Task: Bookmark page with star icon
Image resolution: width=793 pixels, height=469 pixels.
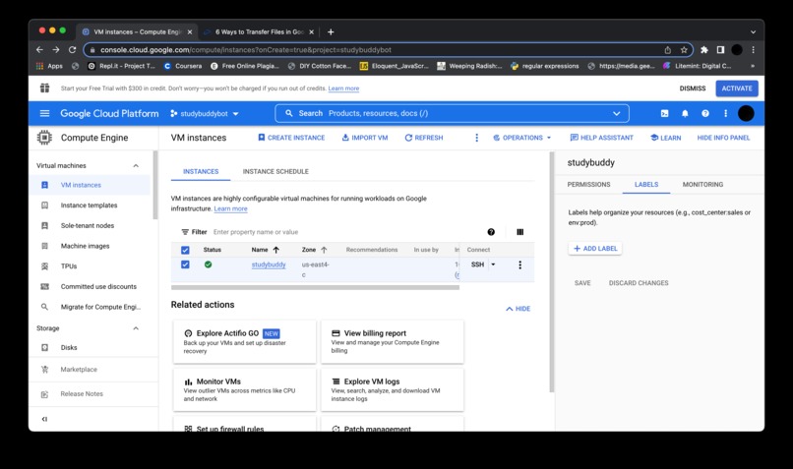Action: 684,49
